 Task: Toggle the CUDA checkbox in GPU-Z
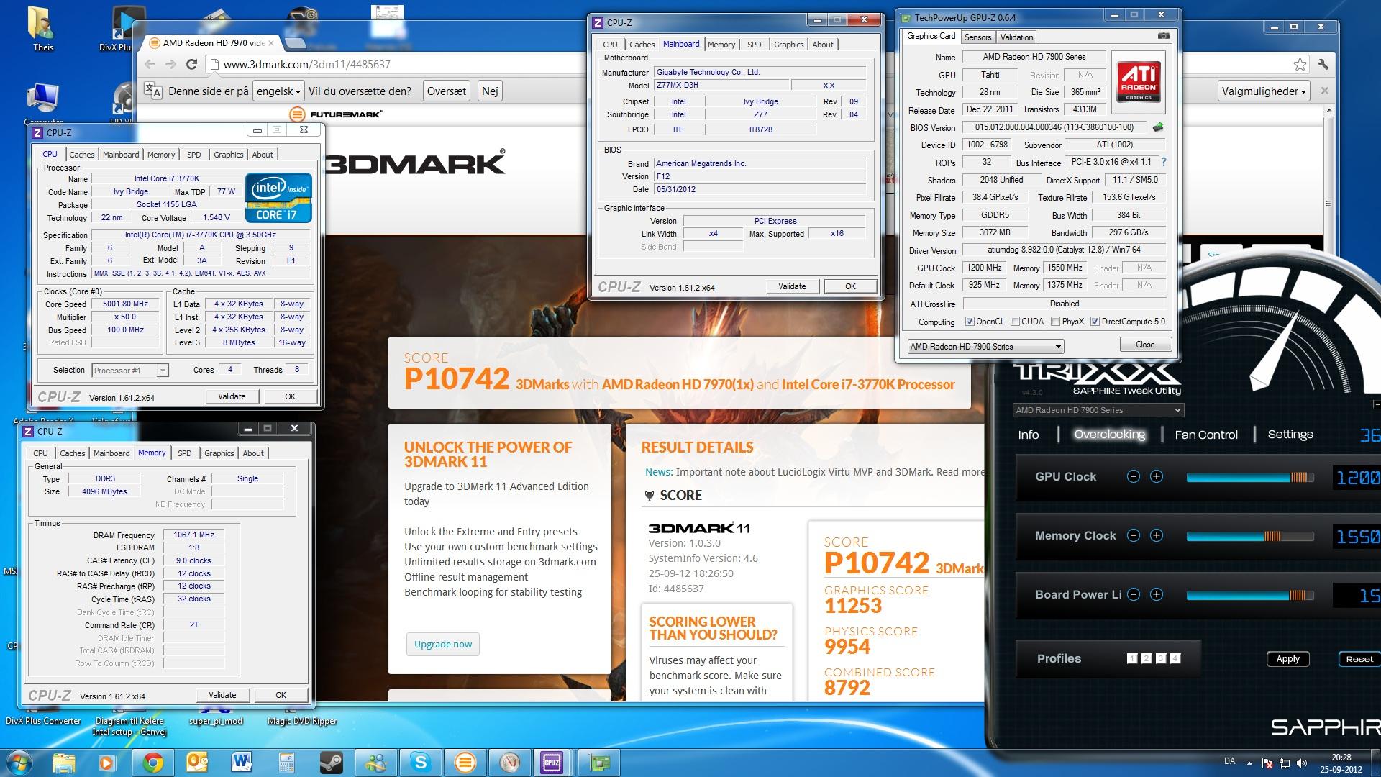click(x=1015, y=322)
